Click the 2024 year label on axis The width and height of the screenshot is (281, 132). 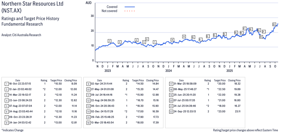(168, 70)
